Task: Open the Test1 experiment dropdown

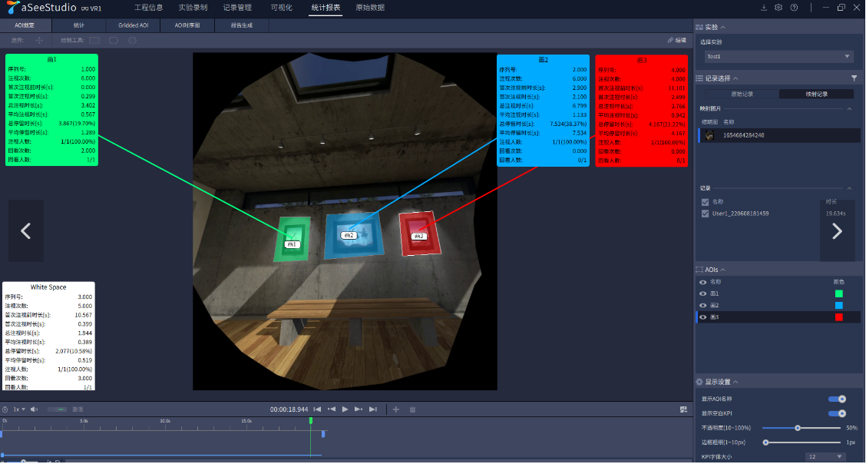Action: pos(779,56)
